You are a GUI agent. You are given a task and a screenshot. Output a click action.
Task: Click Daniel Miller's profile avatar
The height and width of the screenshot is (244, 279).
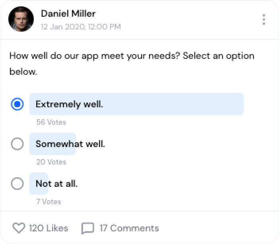21,19
